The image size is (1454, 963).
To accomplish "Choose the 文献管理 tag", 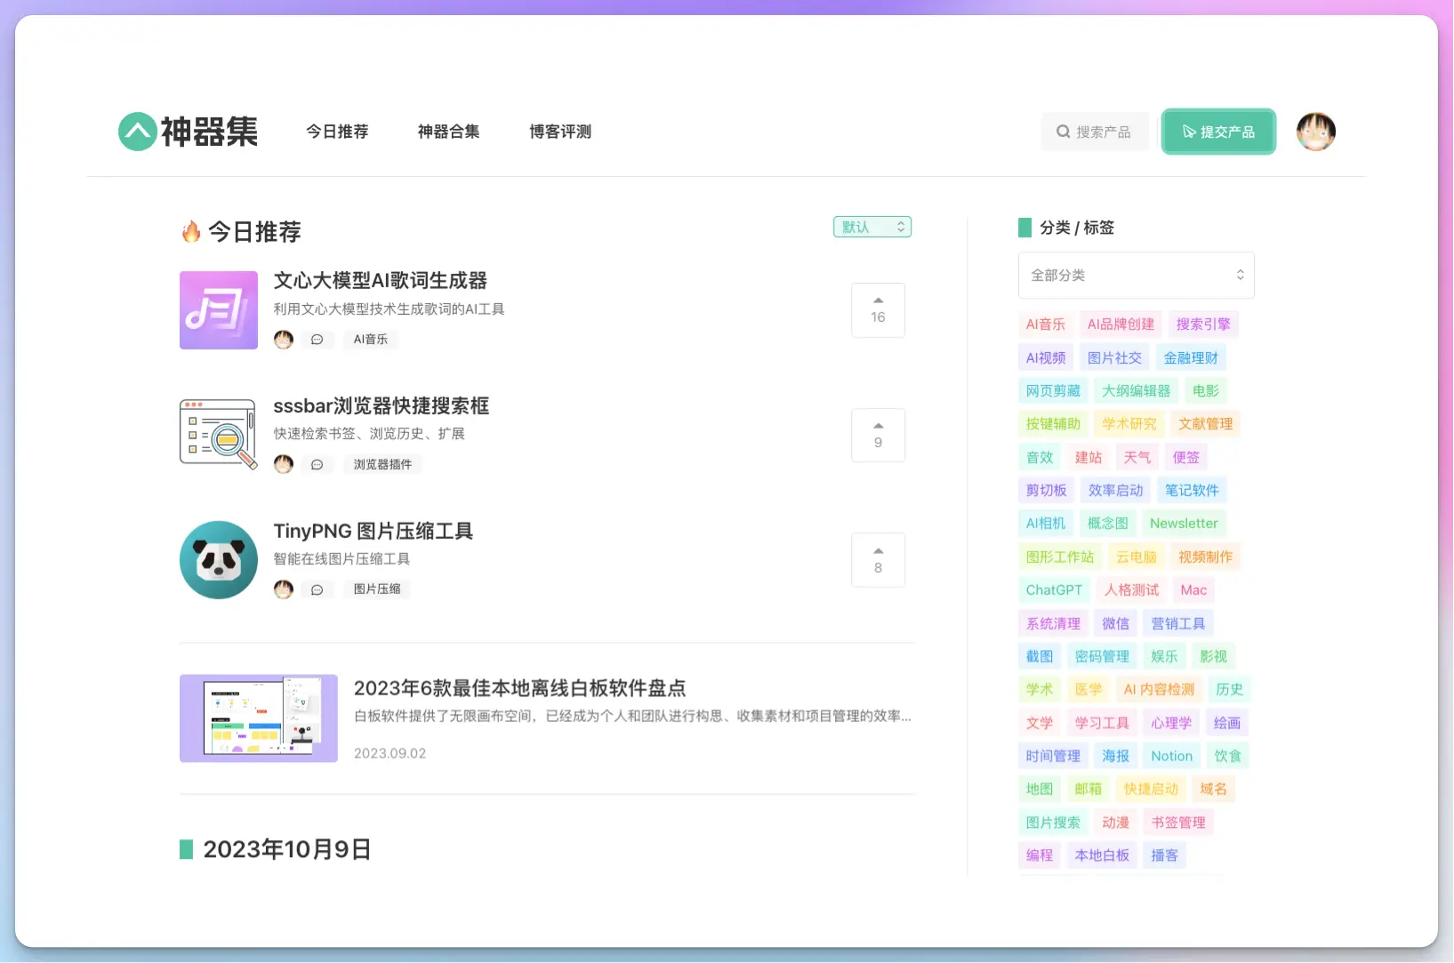I will 1206,424.
